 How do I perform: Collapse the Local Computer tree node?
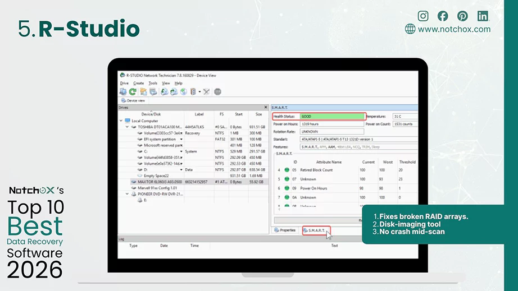click(x=121, y=121)
